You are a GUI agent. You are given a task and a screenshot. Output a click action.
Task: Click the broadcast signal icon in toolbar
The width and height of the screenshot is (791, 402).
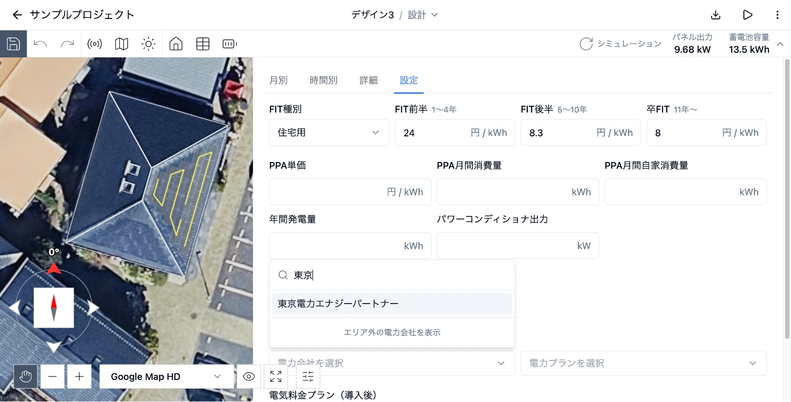click(x=94, y=44)
